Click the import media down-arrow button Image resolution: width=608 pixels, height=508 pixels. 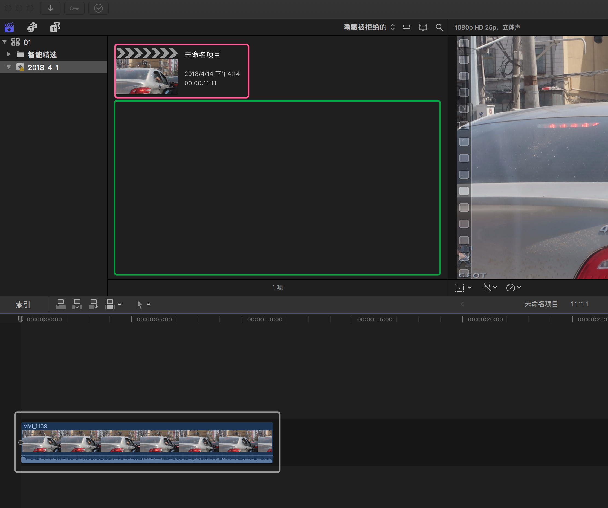click(50, 8)
